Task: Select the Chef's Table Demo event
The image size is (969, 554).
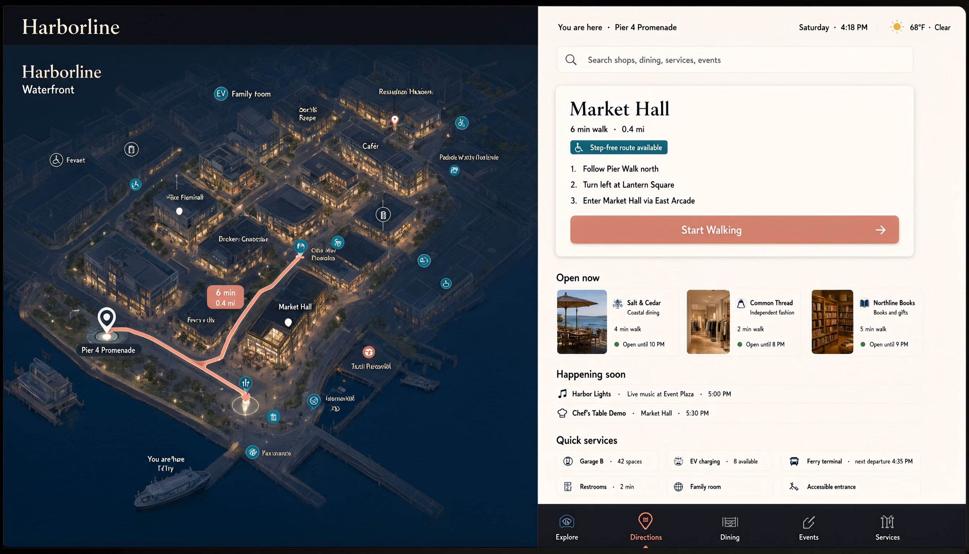Action: coord(738,413)
